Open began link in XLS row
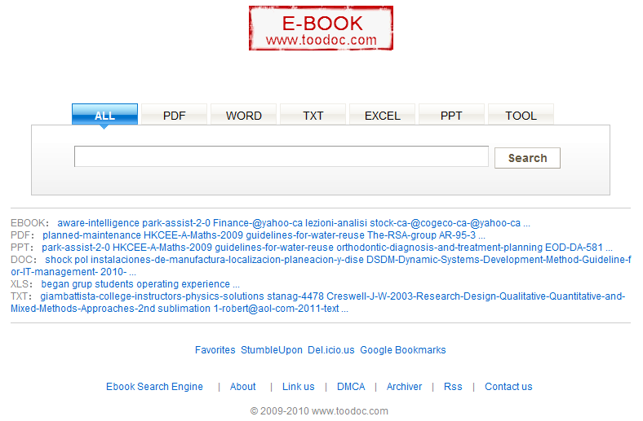Viewport: 643px width, 421px height. (55, 284)
